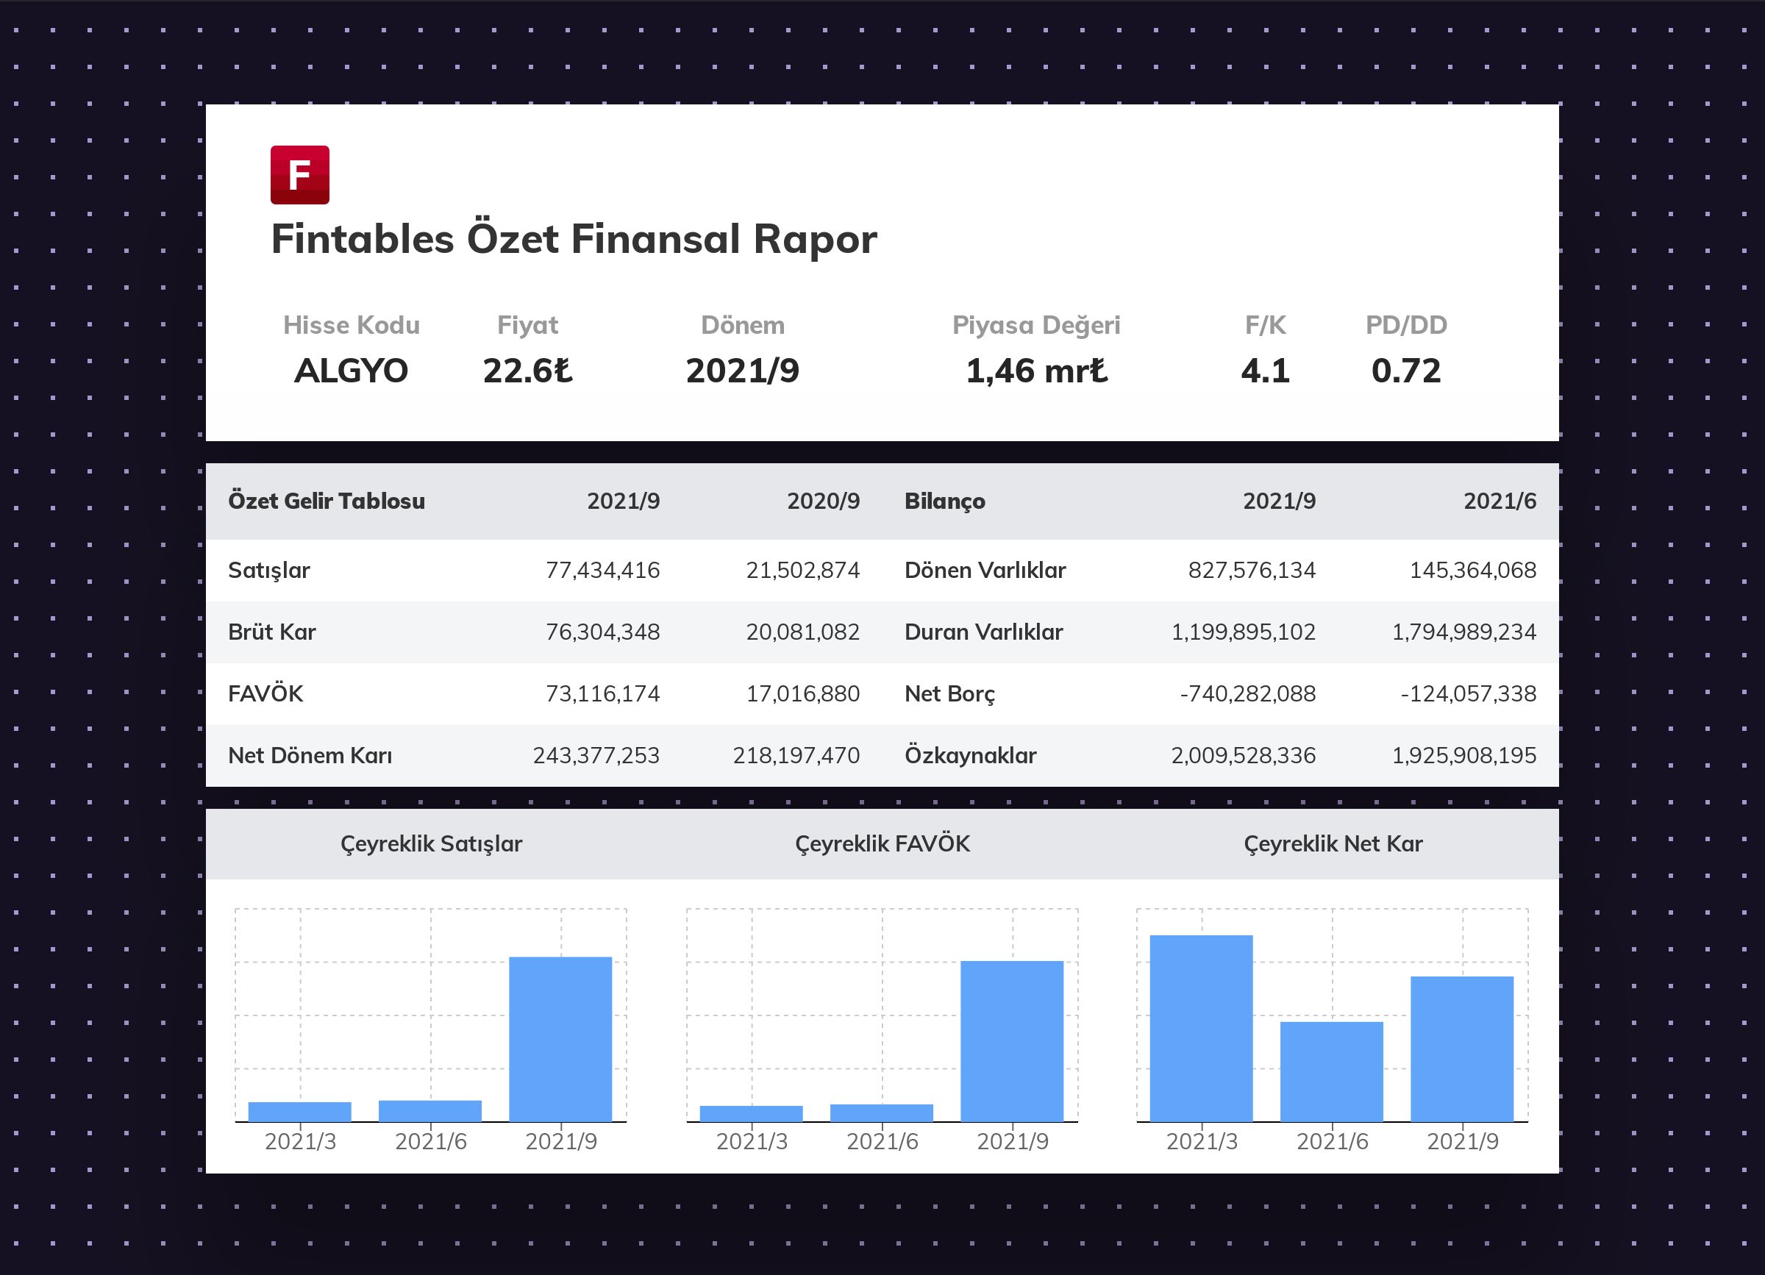
Task: Click the Piyasa Değeri 1,46 mr₺ value
Action: click(1035, 371)
